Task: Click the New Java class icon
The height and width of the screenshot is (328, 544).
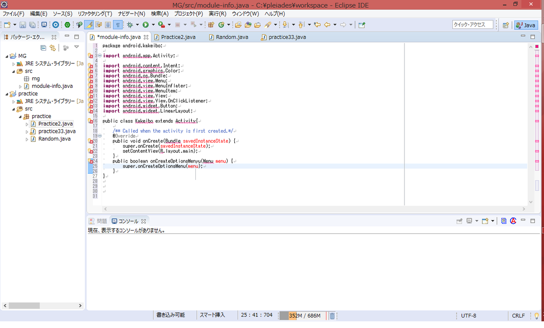Action: click(x=221, y=25)
